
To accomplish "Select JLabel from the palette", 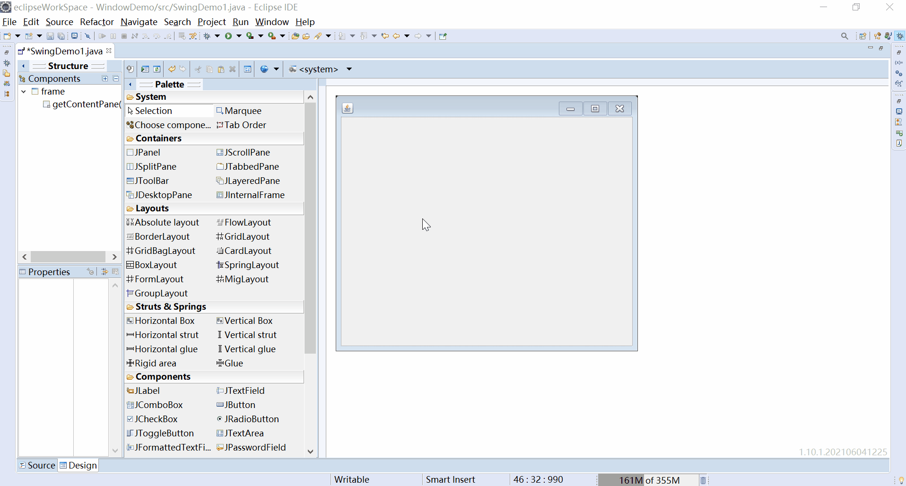I will 143,391.
